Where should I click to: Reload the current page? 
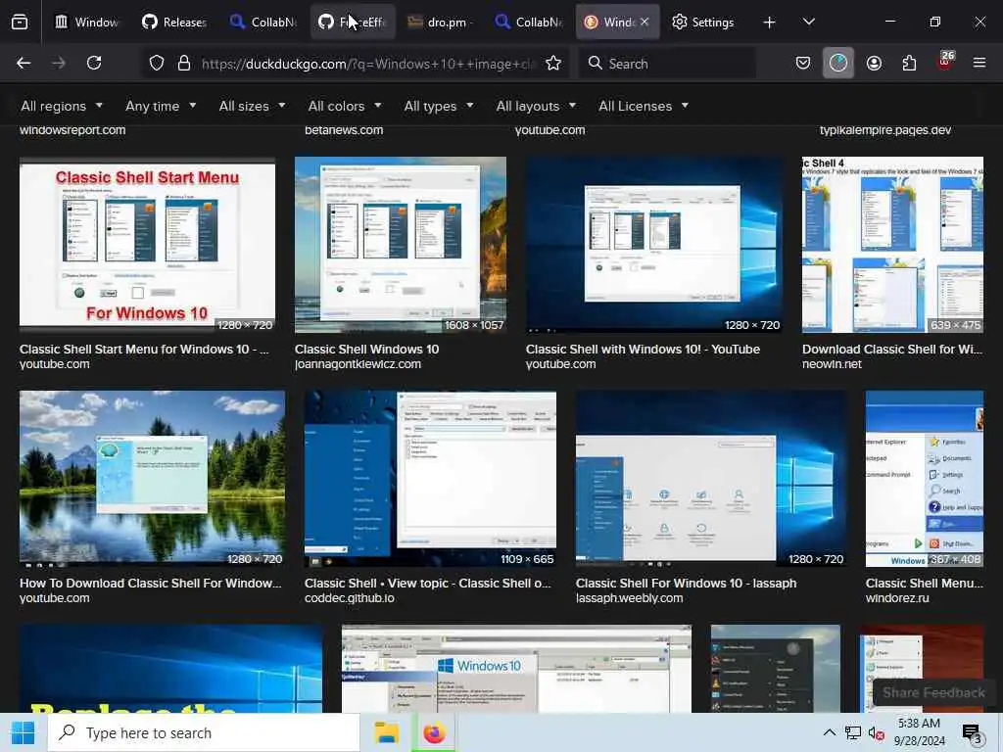coord(94,64)
